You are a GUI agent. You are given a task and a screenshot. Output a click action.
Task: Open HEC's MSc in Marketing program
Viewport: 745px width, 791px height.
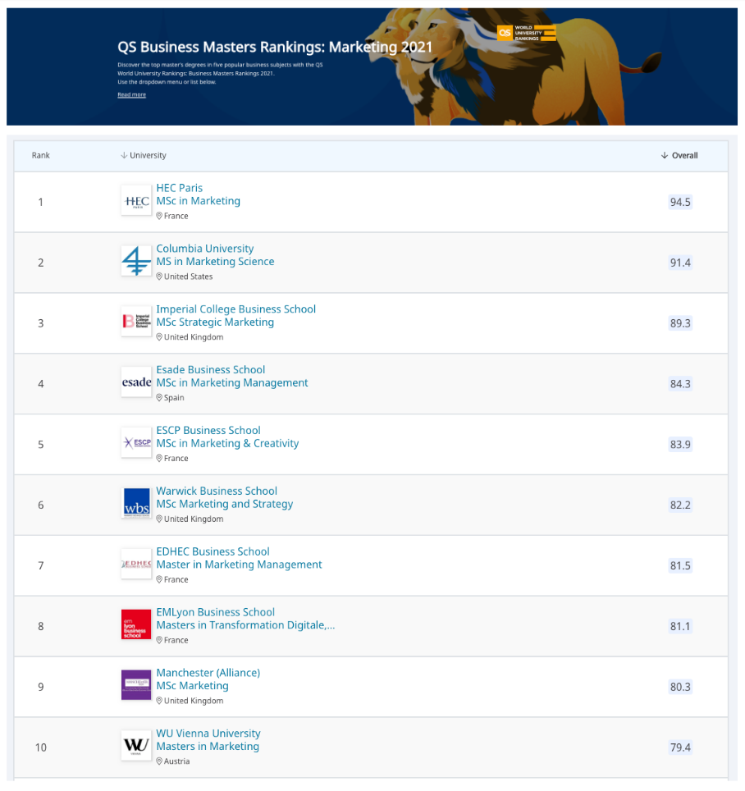pyautogui.click(x=199, y=201)
